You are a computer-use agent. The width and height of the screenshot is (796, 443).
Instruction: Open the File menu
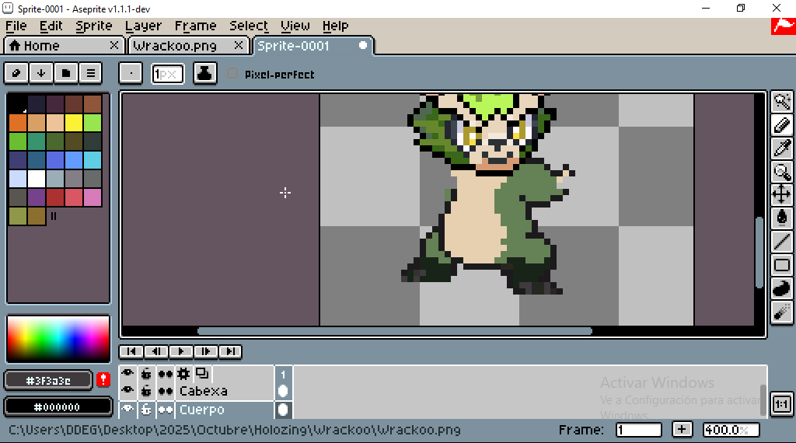click(x=16, y=26)
